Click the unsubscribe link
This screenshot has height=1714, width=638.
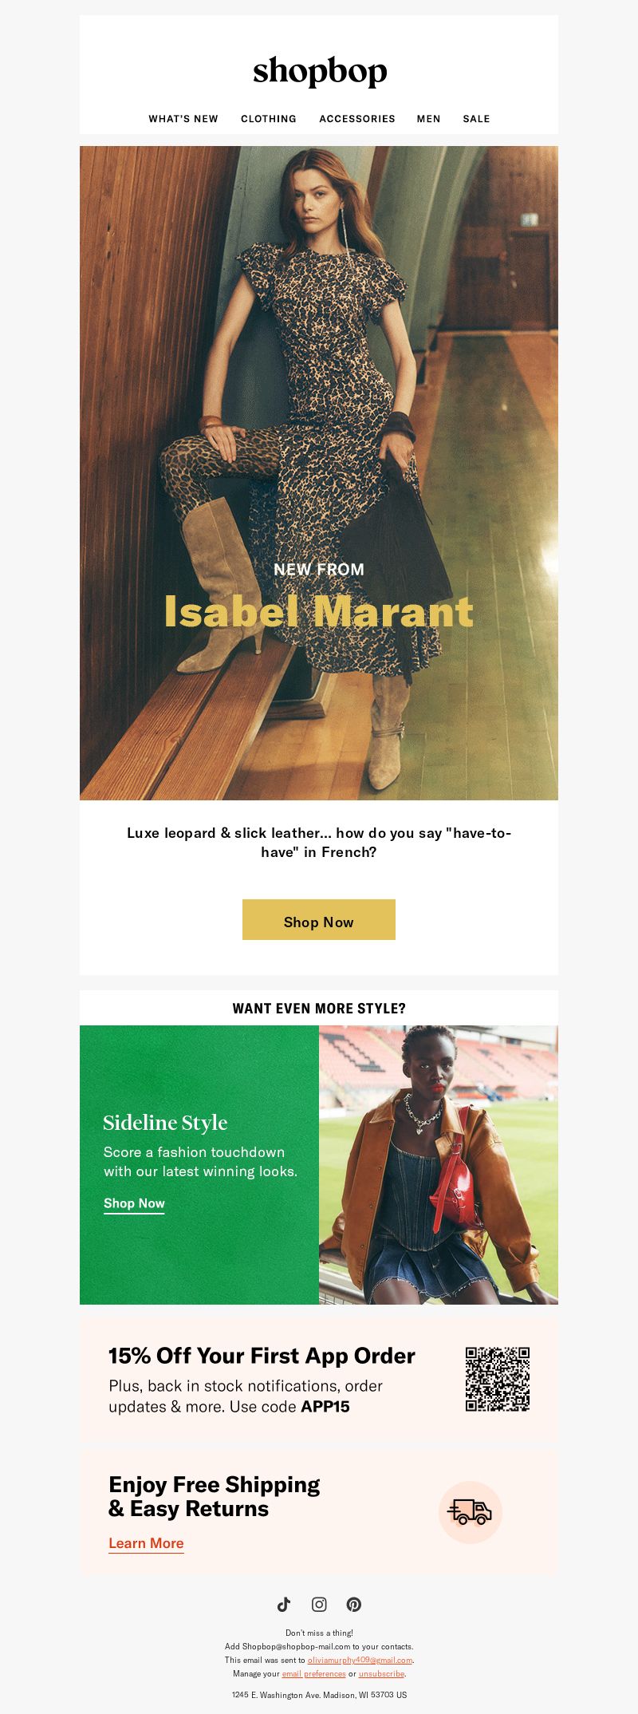coord(381,1673)
